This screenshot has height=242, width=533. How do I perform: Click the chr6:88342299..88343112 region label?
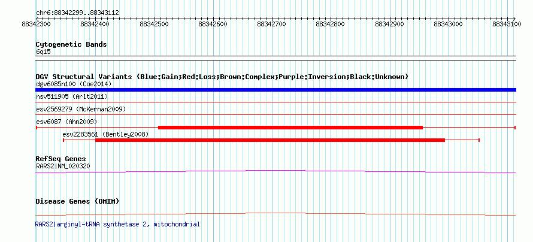tap(77, 13)
